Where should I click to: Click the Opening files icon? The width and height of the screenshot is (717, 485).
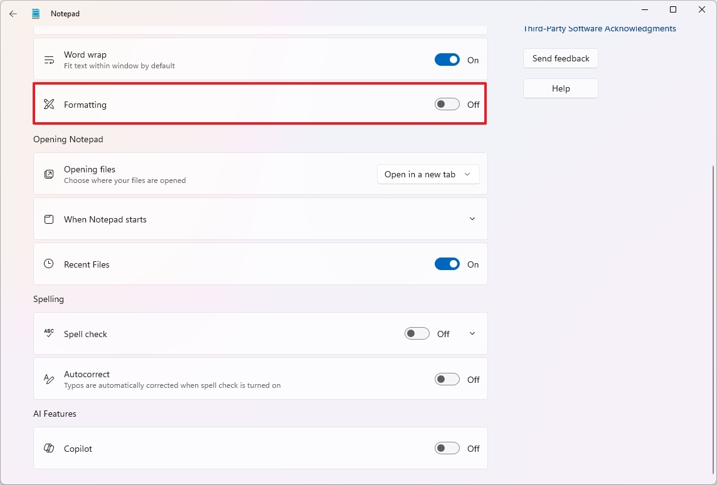(49, 174)
